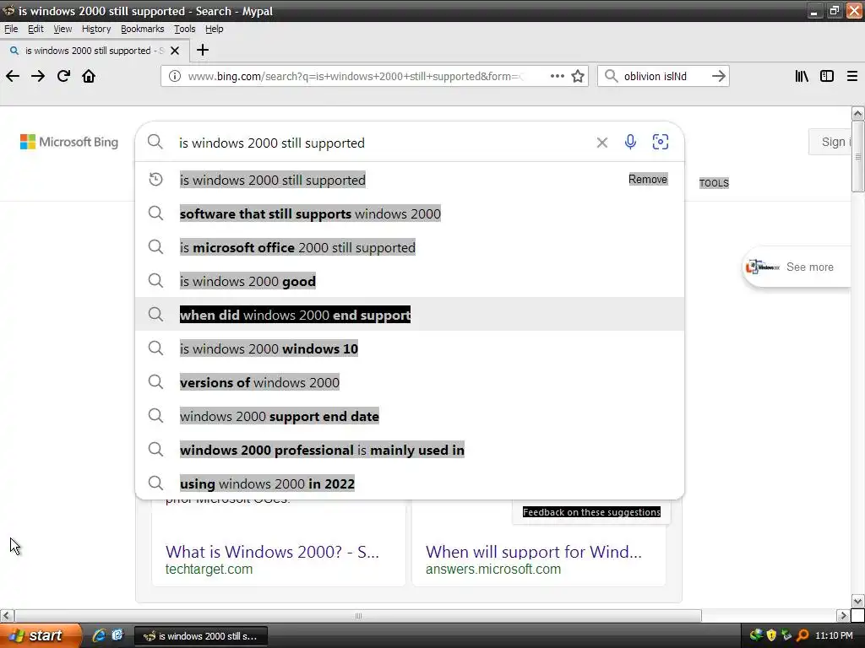
Task: Choose 'is windows 2000 windows 10' suggestion
Action: (410, 348)
